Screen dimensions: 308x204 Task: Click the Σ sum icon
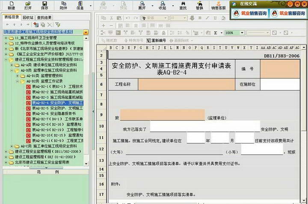pyautogui.click(x=216, y=33)
